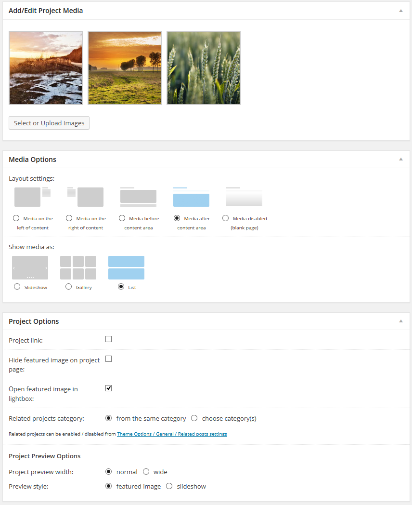The height and width of the screenshot is (505, 412).
Task: Choose the Slideshow display icon
Action: tap(30, 267)
